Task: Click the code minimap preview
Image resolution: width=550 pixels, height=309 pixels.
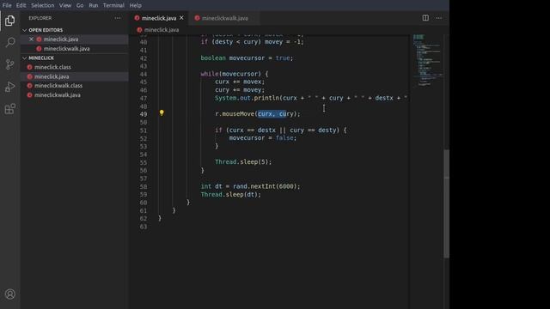Action: coord(427,59)
